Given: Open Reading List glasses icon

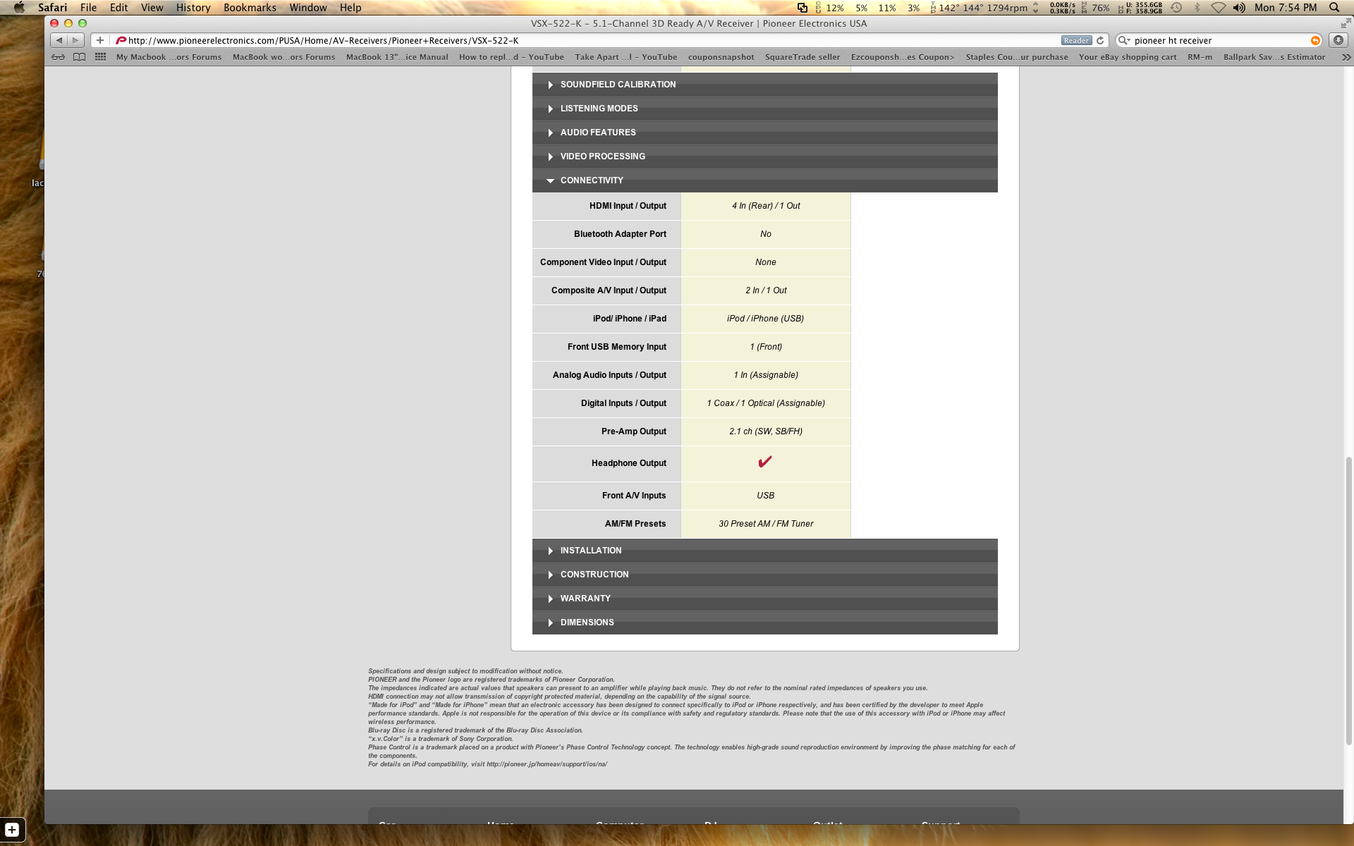Looking at the screenshot, I should 59,57.
